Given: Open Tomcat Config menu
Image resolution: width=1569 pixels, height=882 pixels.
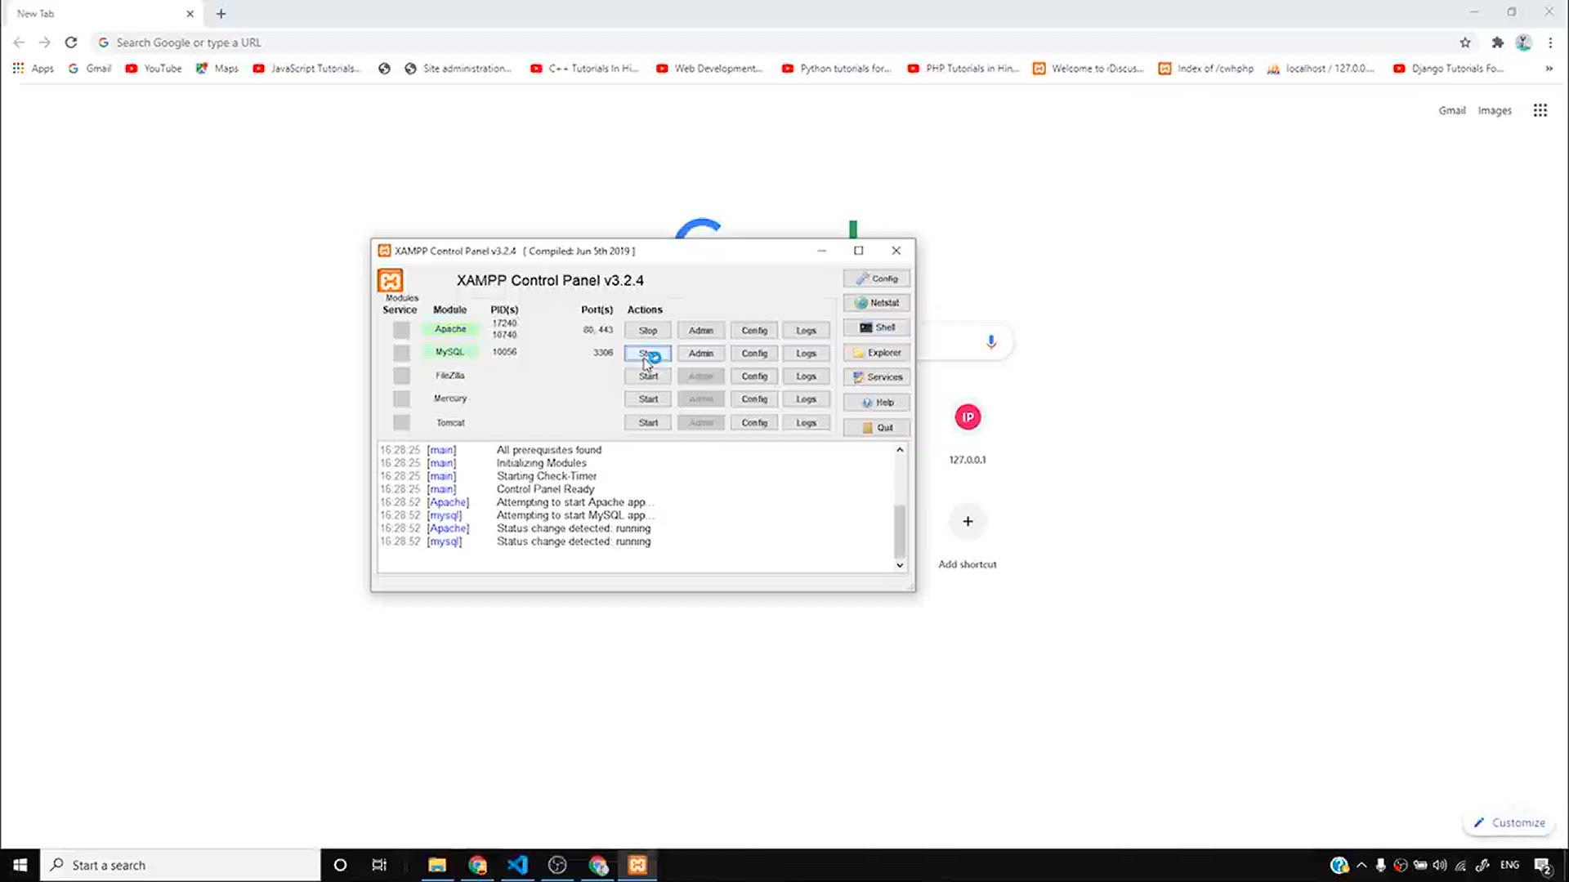Looking at the screenshot, I should click(754, 423).
